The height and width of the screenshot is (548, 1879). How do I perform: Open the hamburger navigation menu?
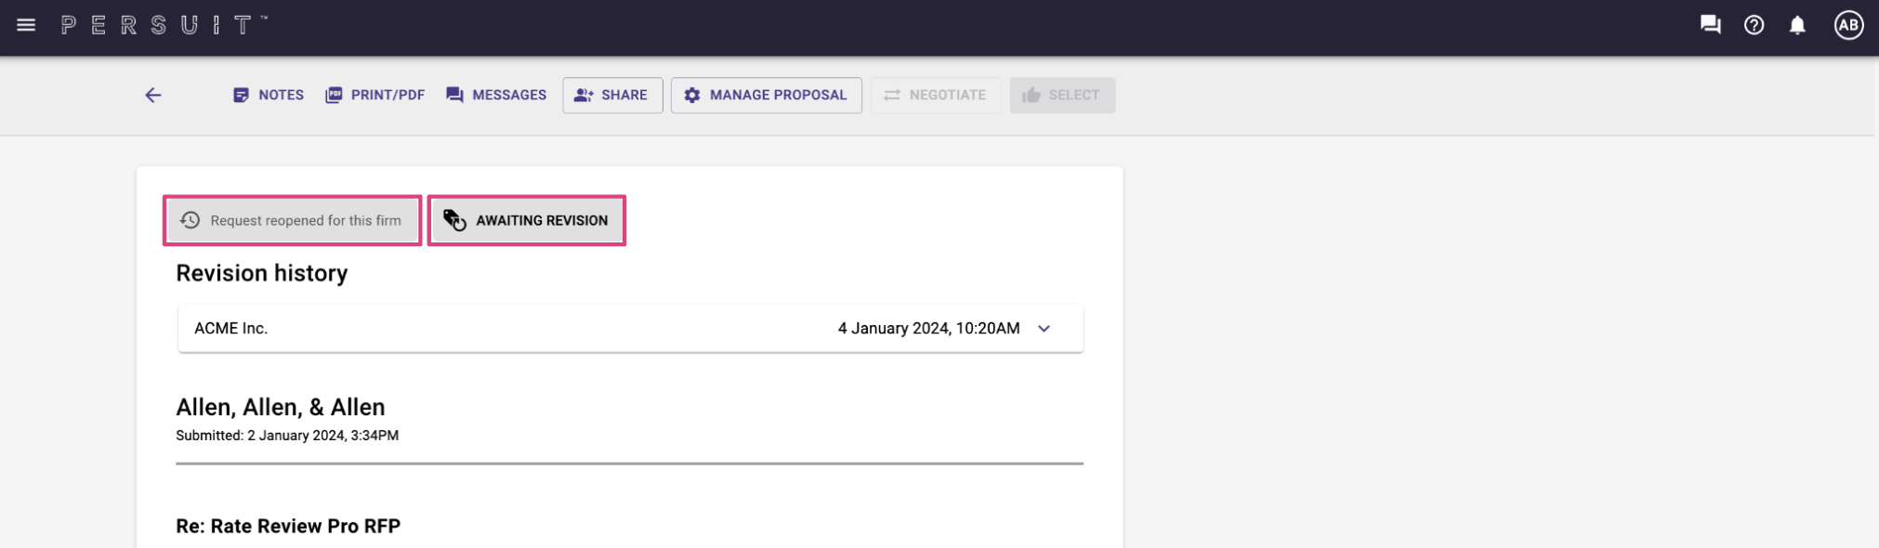pyautogui.click(x=26, y=25)
